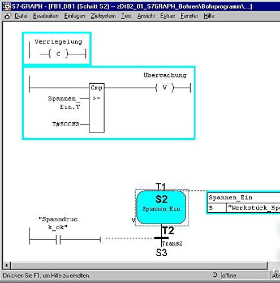Click the T#500MS comparator value
The image size is (280, 283).
[66, 125]
